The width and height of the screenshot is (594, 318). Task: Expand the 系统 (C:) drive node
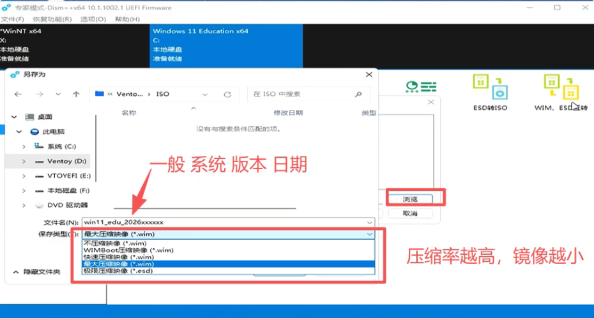(24, 146)
